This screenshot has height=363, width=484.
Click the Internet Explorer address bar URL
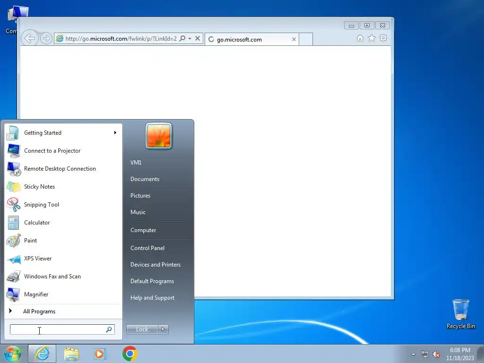tap(121, 39)
